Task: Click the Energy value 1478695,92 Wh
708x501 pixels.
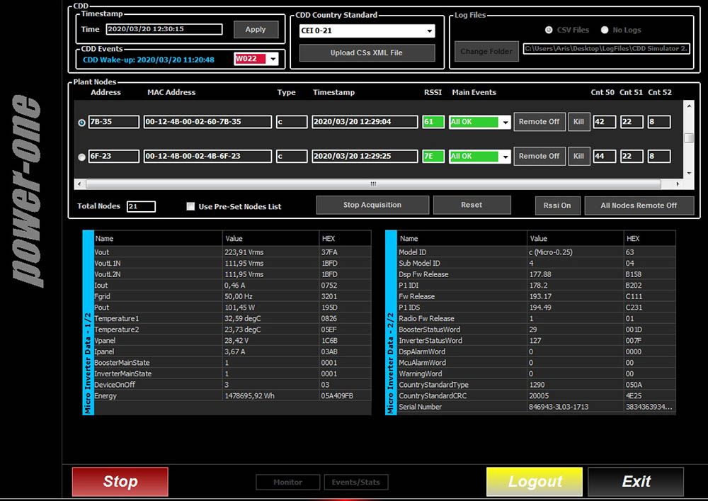Action: (x=249, y=395)
